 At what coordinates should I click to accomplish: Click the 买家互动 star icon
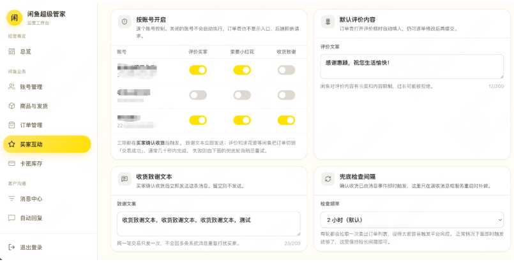[11, 144]
